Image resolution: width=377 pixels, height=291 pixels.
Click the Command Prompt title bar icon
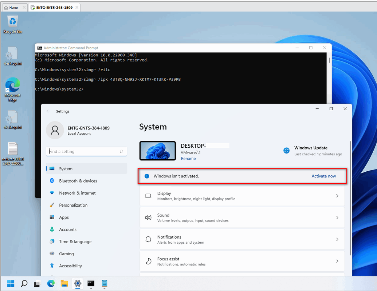(x=39, y=48)
